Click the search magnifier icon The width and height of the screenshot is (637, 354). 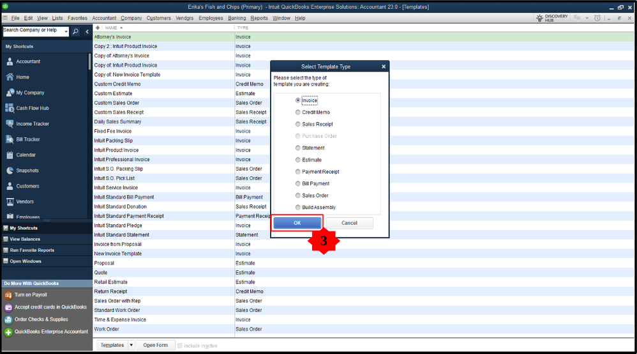click(75, 31)
